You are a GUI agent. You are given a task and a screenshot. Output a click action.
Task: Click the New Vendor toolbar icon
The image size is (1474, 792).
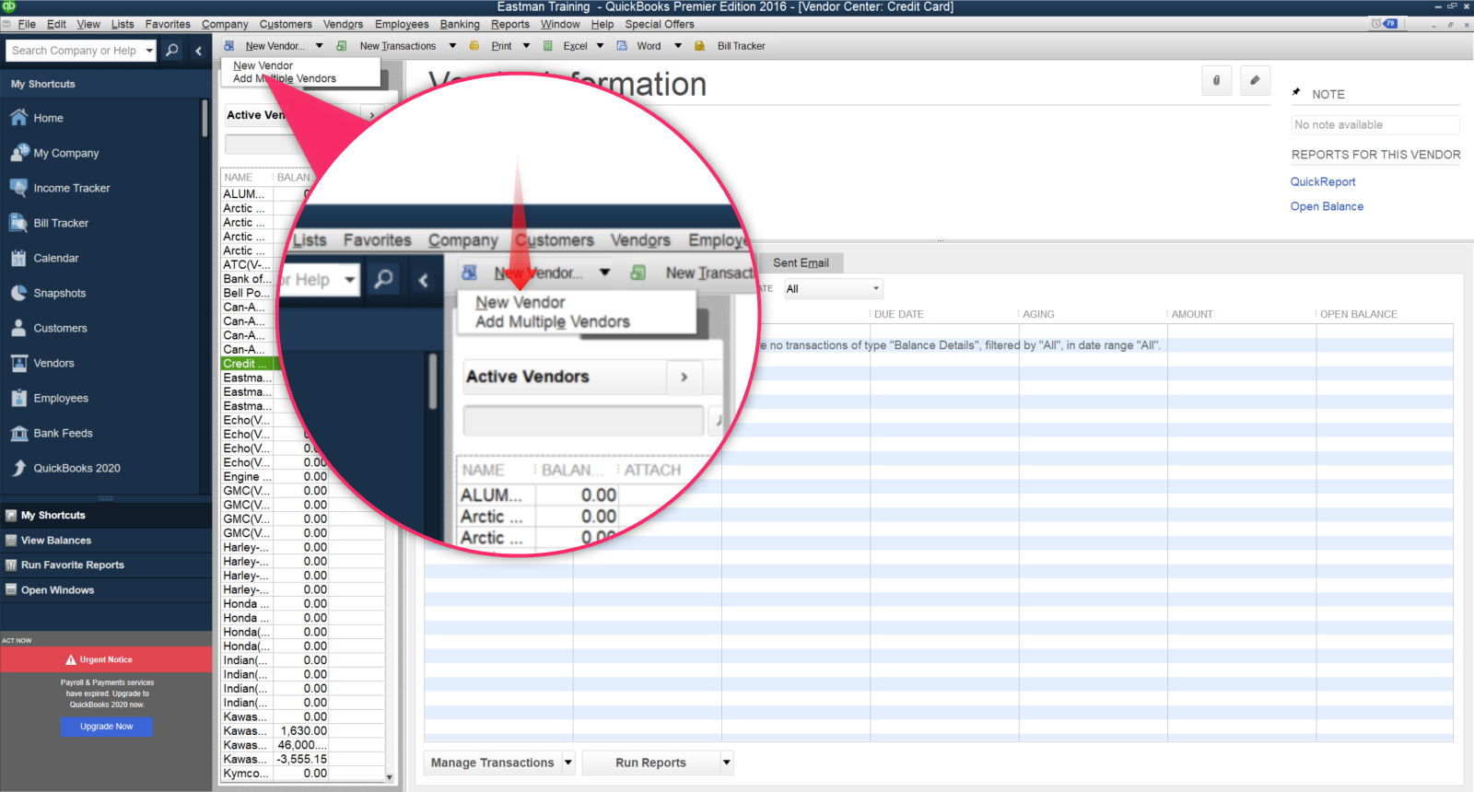pos(228,46)
